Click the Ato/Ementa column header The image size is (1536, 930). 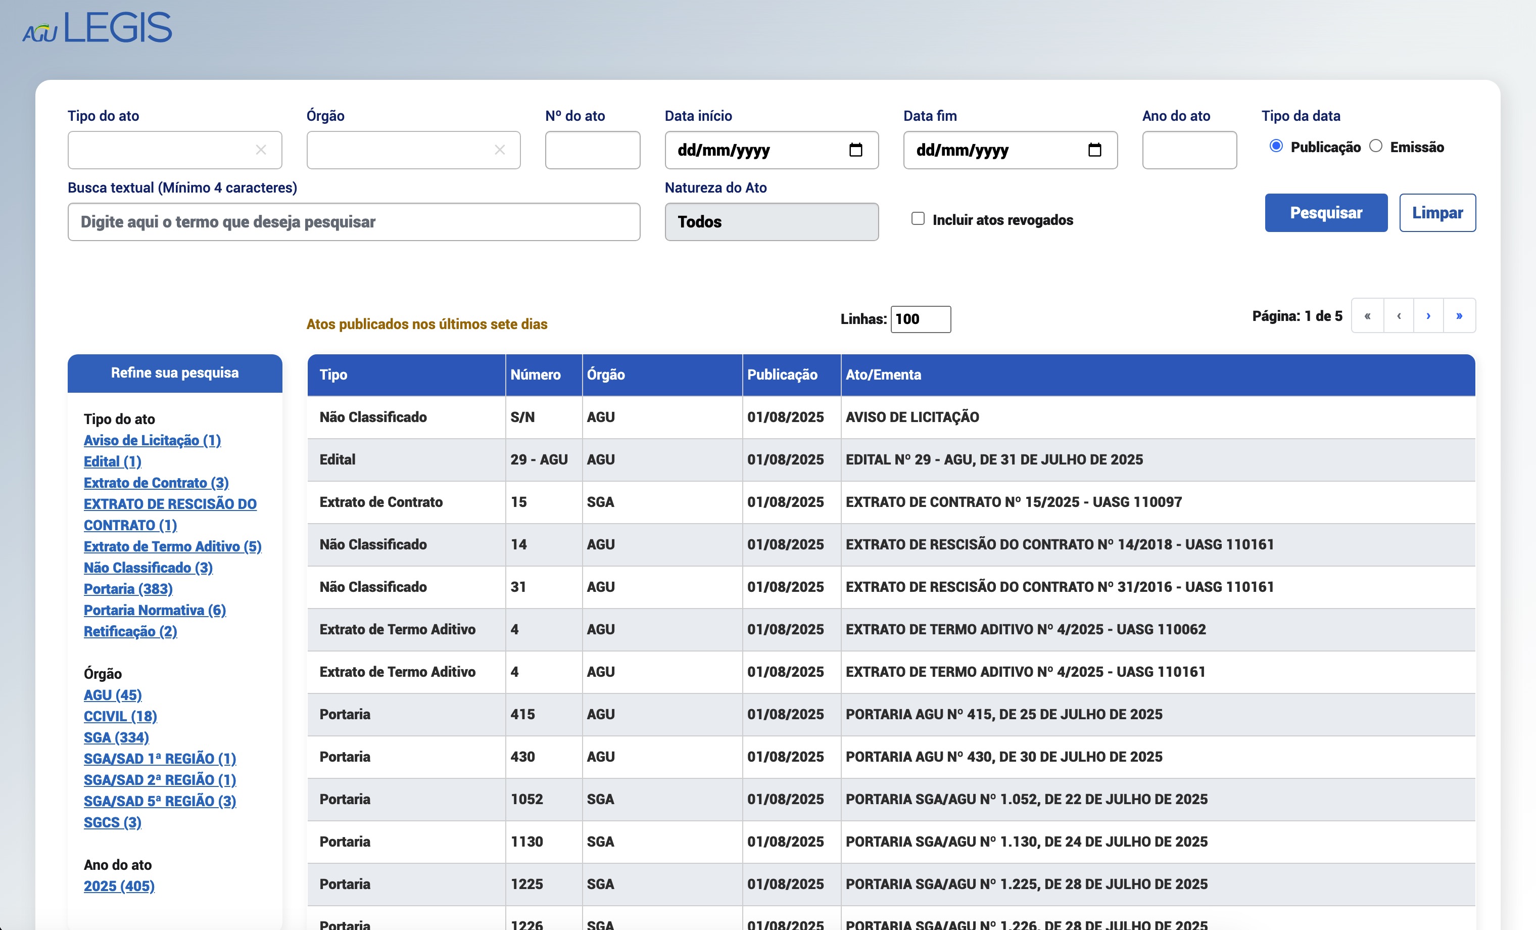(1158, 375)
